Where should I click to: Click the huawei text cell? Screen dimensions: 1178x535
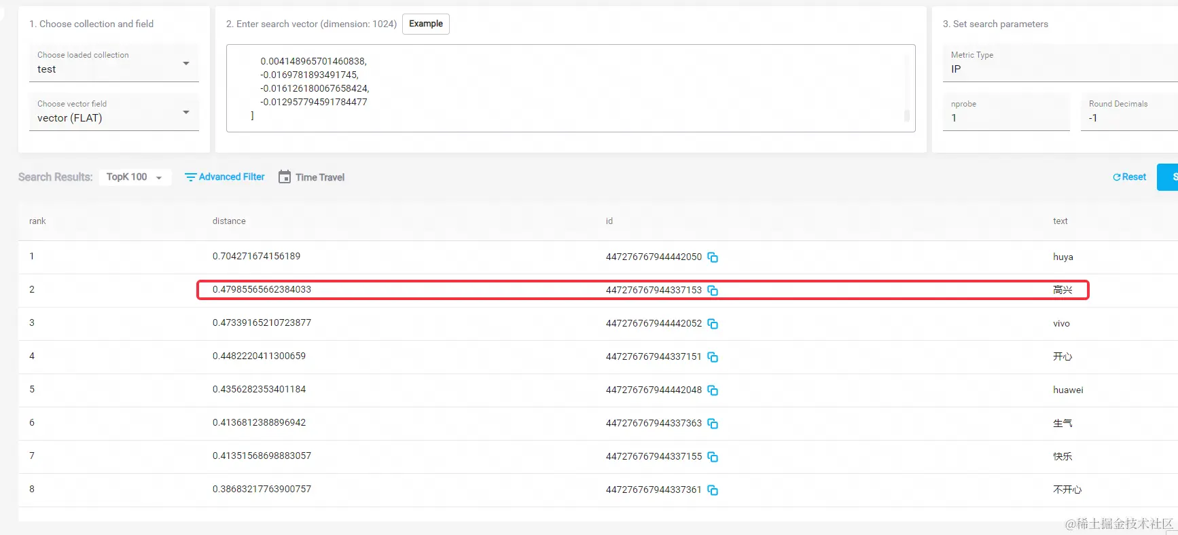[x=1068, y=390]
